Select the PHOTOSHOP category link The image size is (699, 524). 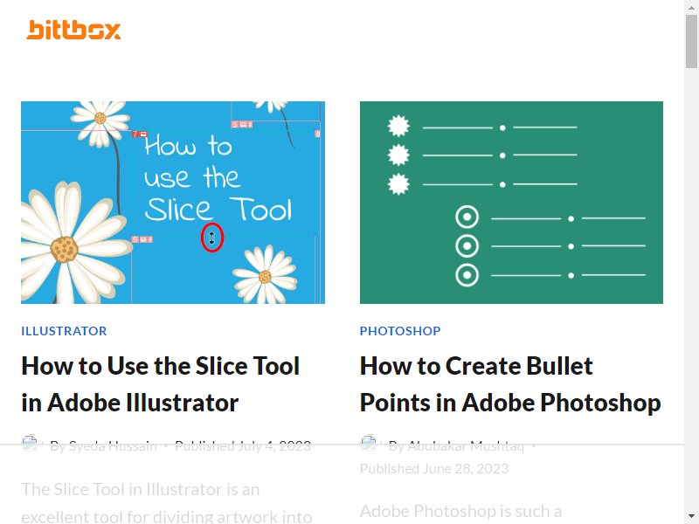[x=400, y=331]
